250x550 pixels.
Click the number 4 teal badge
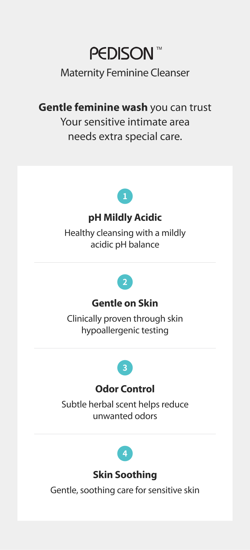click(x=125, y=453)
